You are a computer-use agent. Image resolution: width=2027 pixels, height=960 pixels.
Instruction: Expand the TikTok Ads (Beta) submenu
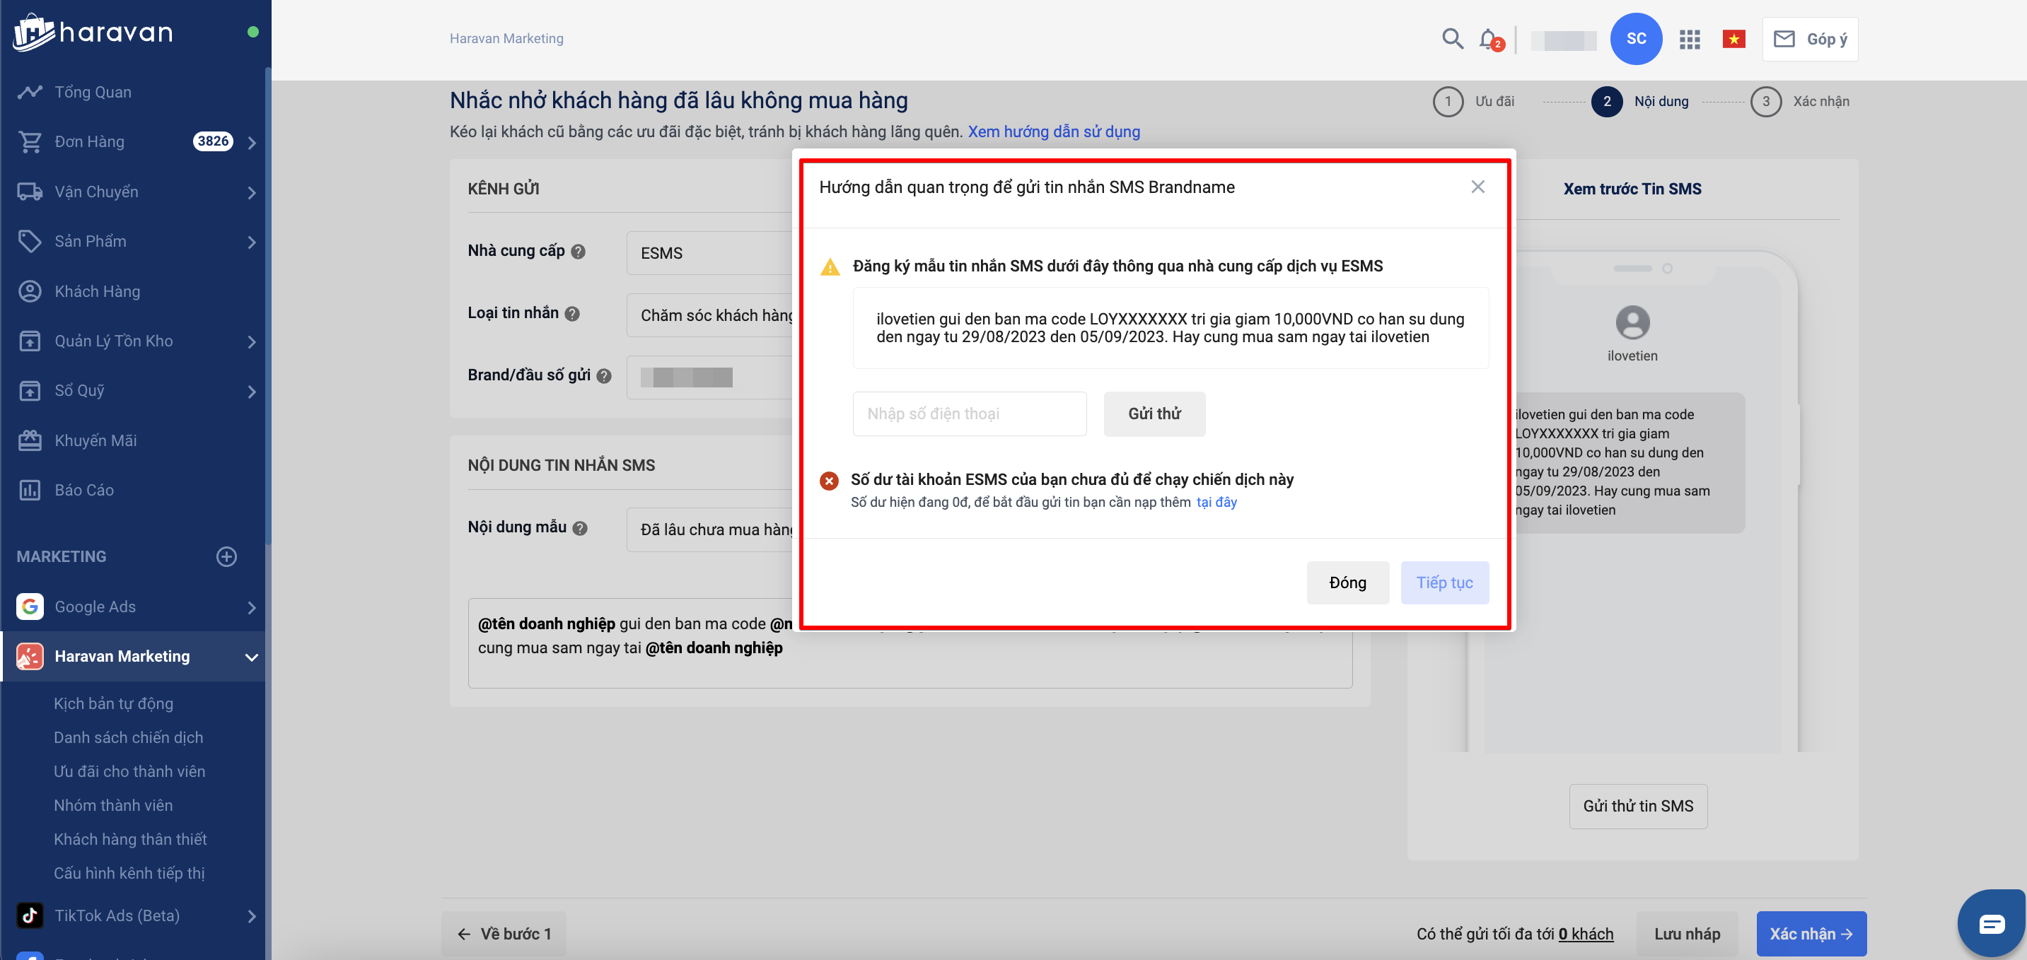252,916
